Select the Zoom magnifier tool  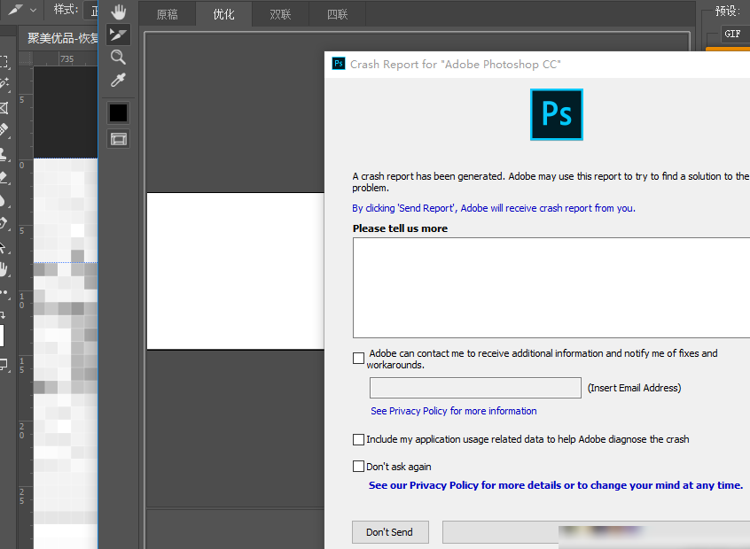click(x=118, y=58)
